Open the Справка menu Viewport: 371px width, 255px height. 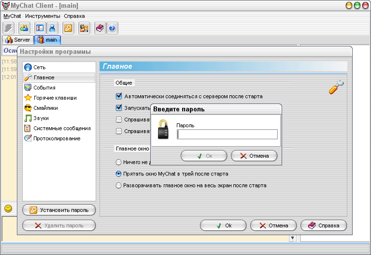click(74, 16)
